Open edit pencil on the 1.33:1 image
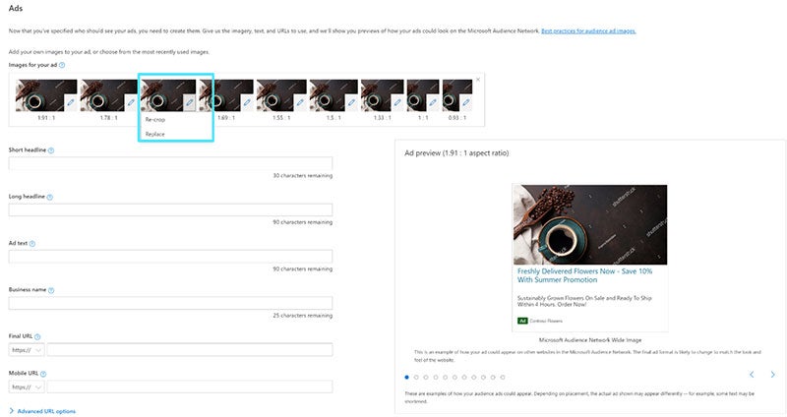Image resolution: width=787 pixels, height=417 pixels. 397,102
